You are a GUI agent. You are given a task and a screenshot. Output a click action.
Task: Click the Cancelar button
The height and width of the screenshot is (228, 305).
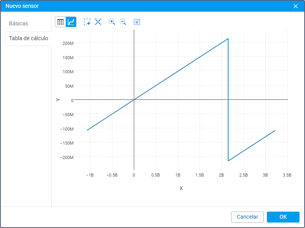(x=247, y=217)
